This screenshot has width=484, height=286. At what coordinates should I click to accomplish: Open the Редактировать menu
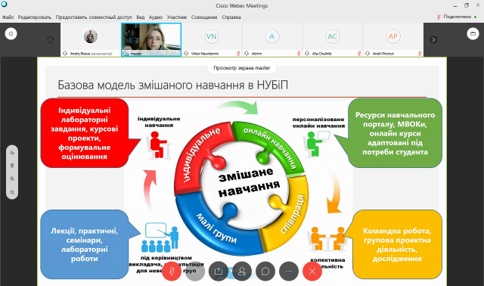coord(35,17)
